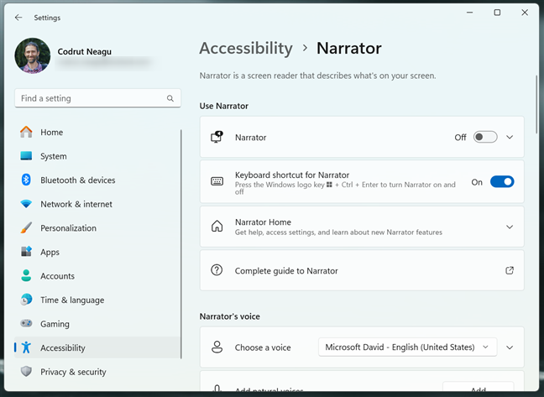Click the Codrut Neagu profile picture
Image resolution: width=544 pixels, height=397 pixels.
pos(32,55)
